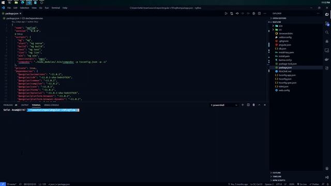
Task: Click the compare changes icon in editor toolbar
Action: (x=232, y=13)
